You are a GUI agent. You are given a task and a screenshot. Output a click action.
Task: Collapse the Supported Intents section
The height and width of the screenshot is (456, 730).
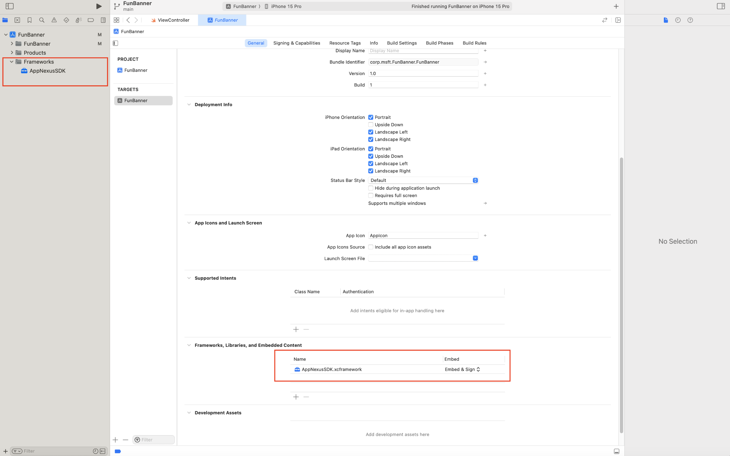point(189,278)
